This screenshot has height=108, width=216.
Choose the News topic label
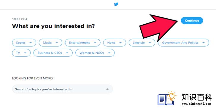pyautogui.click(x=111, y=42)
